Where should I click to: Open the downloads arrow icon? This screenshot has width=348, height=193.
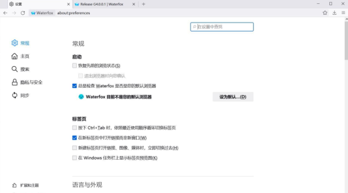point(335,13)
